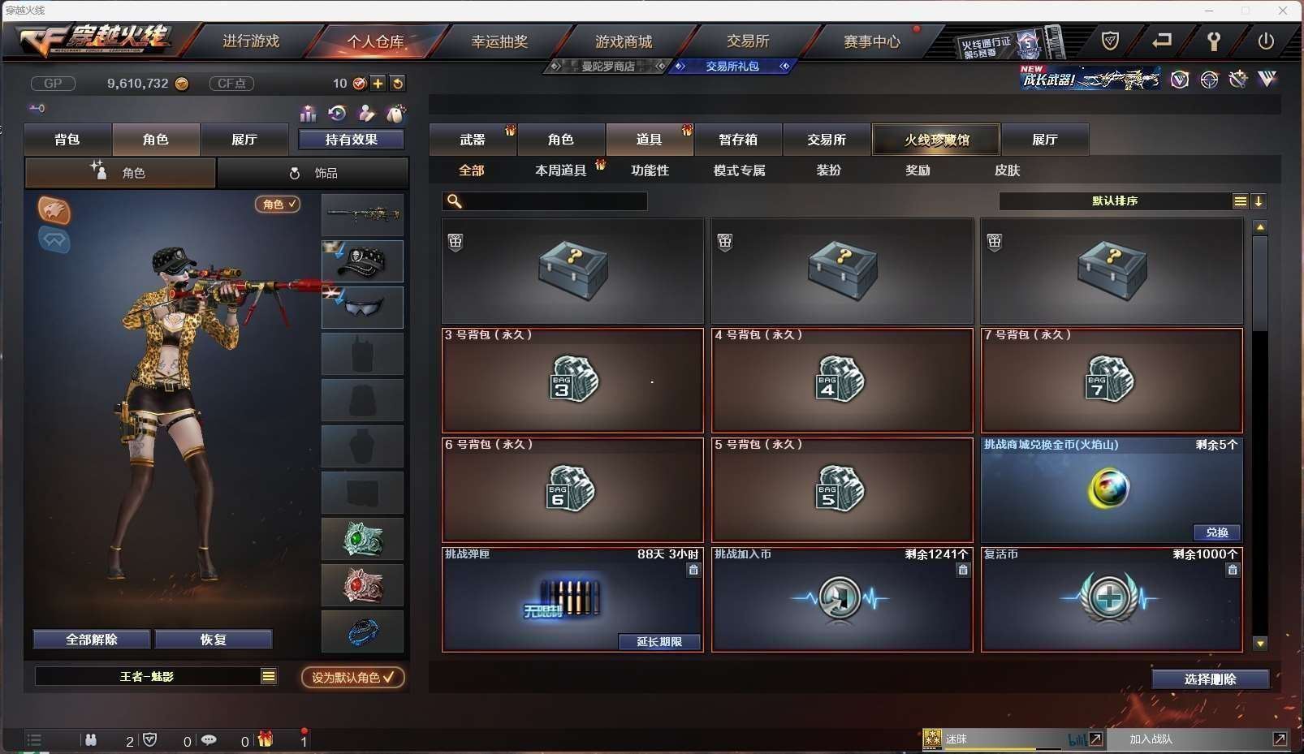1304x754 pixels.
Task: Click the refresh icon beside CF points
Action: click(x=397, y=83)
